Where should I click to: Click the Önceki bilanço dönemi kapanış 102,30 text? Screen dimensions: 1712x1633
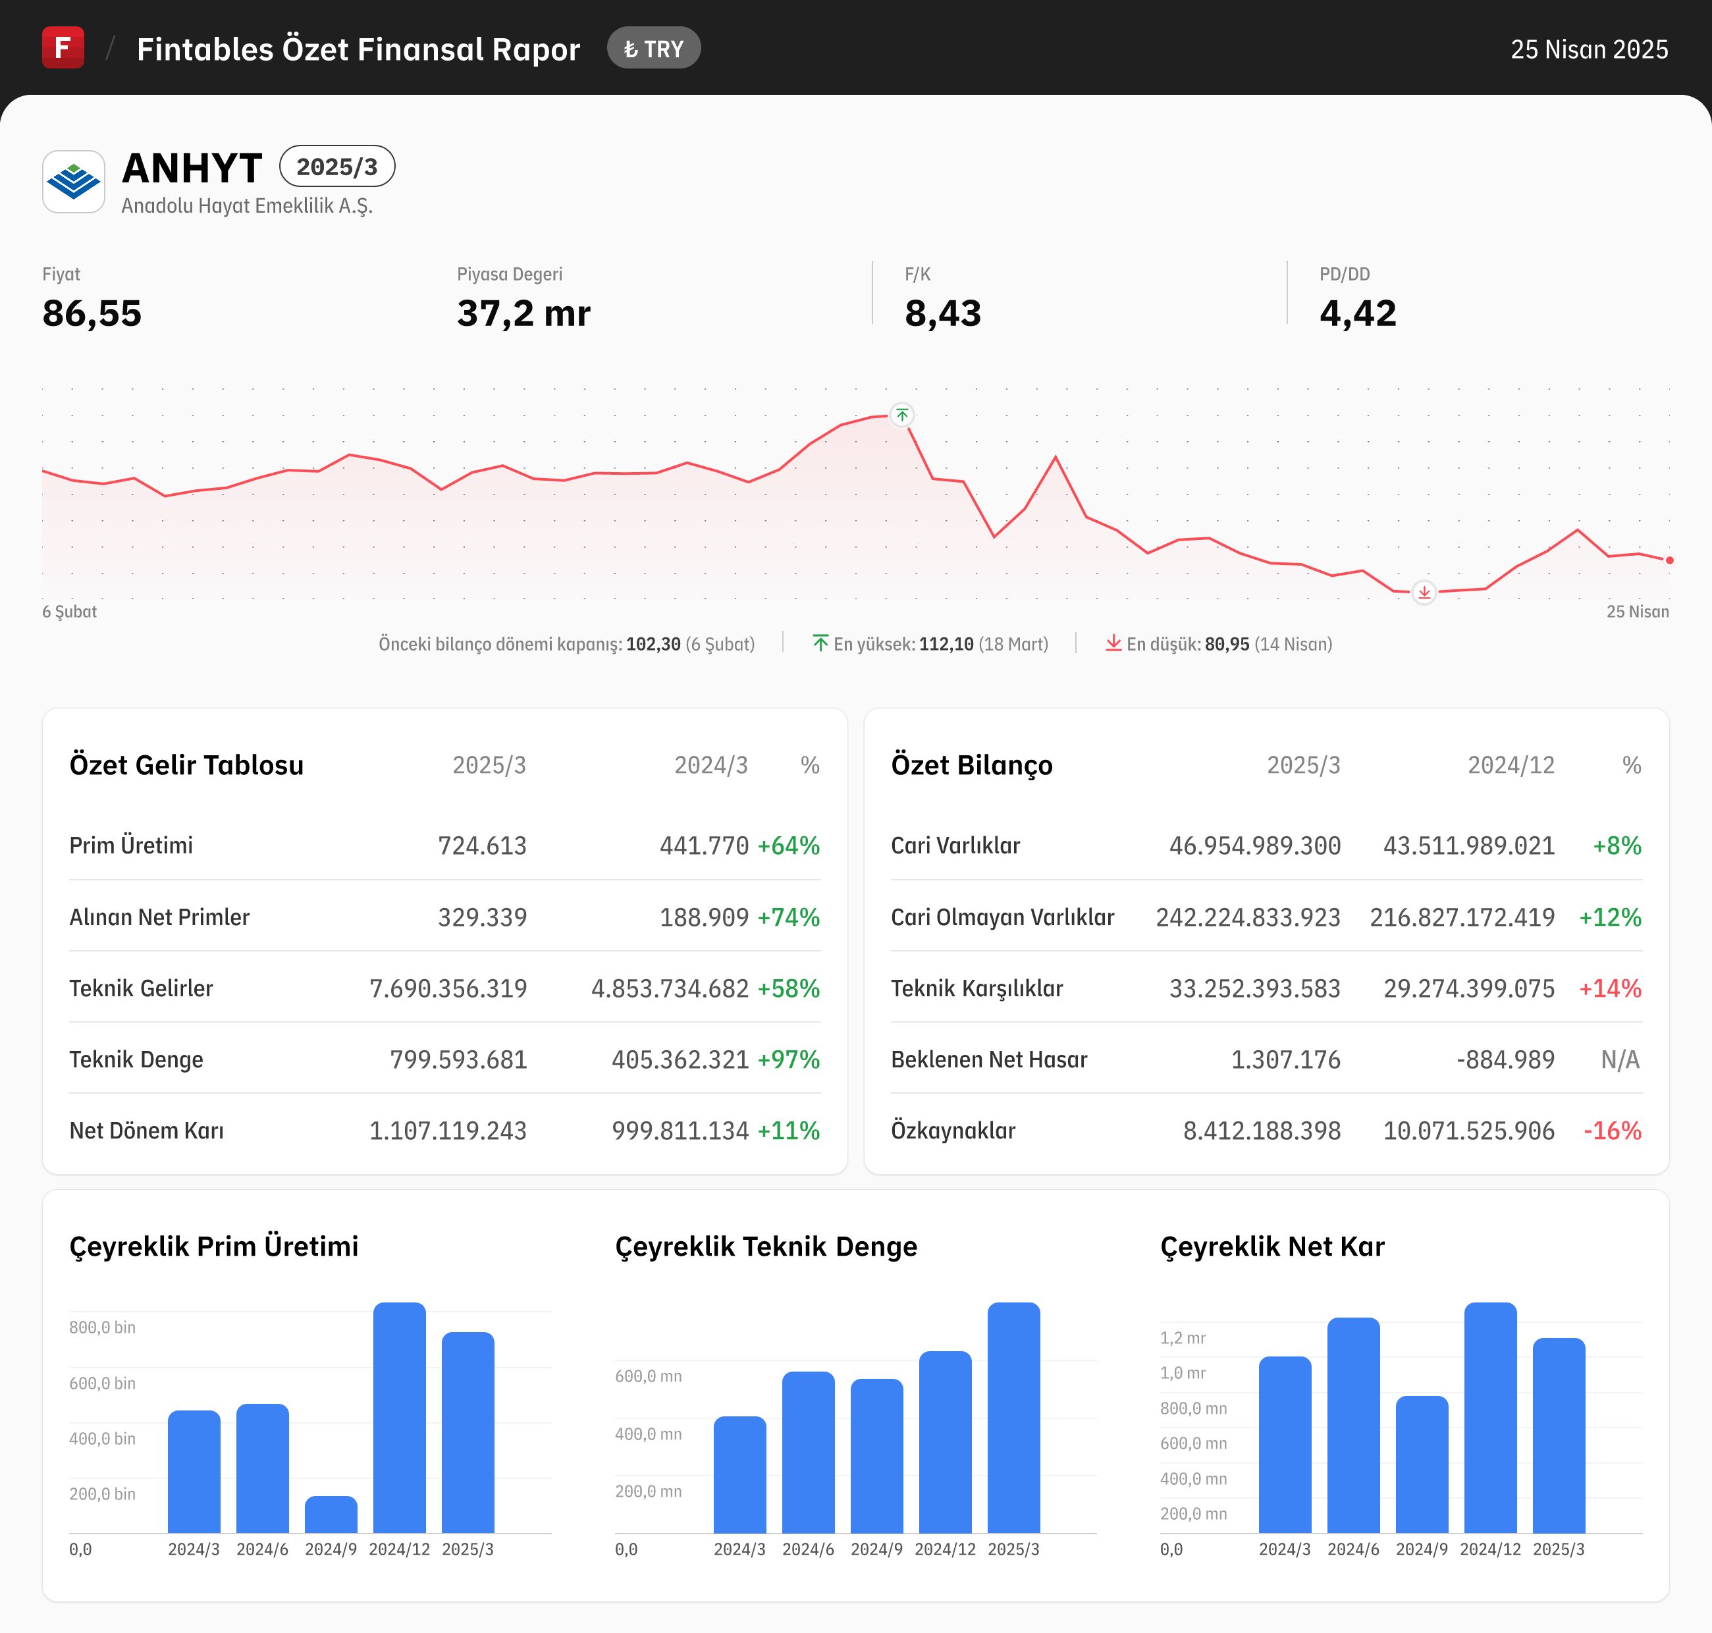[x=566, y=644]
